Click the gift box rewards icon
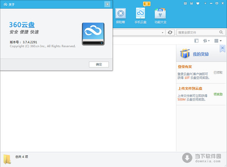This screenshot has width=227, height=167. (184, 54)
